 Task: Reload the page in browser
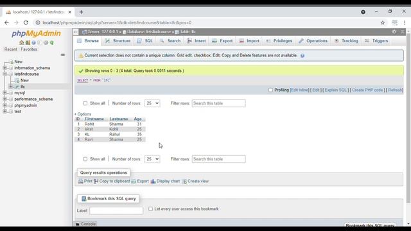(26, 23)
